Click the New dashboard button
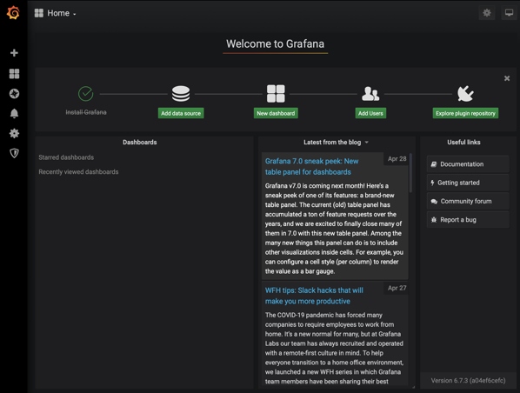Screen dimensions: 520x393 point(276,113)
